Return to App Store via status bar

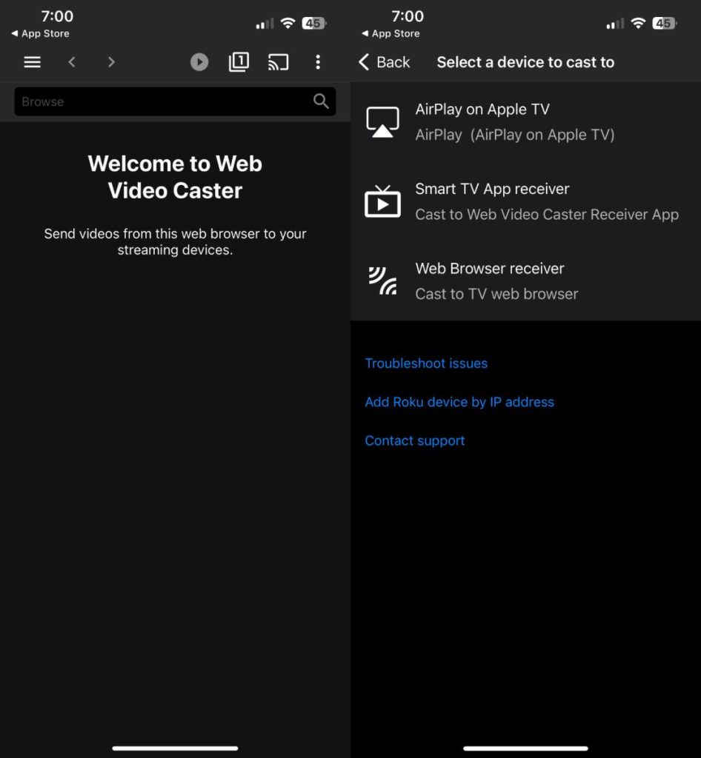coord(40,33)
